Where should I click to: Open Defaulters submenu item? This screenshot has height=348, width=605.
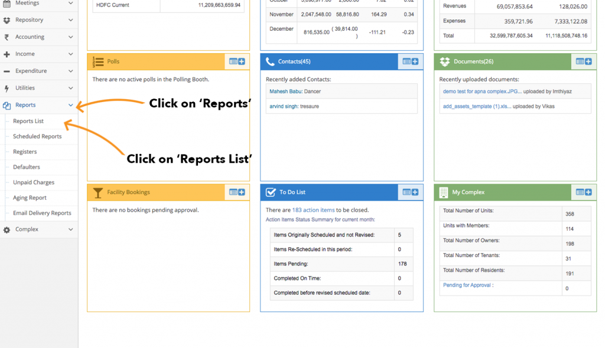click(26, 168)
